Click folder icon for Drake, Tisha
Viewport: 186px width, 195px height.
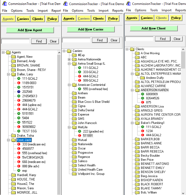[x=13, y=135]
